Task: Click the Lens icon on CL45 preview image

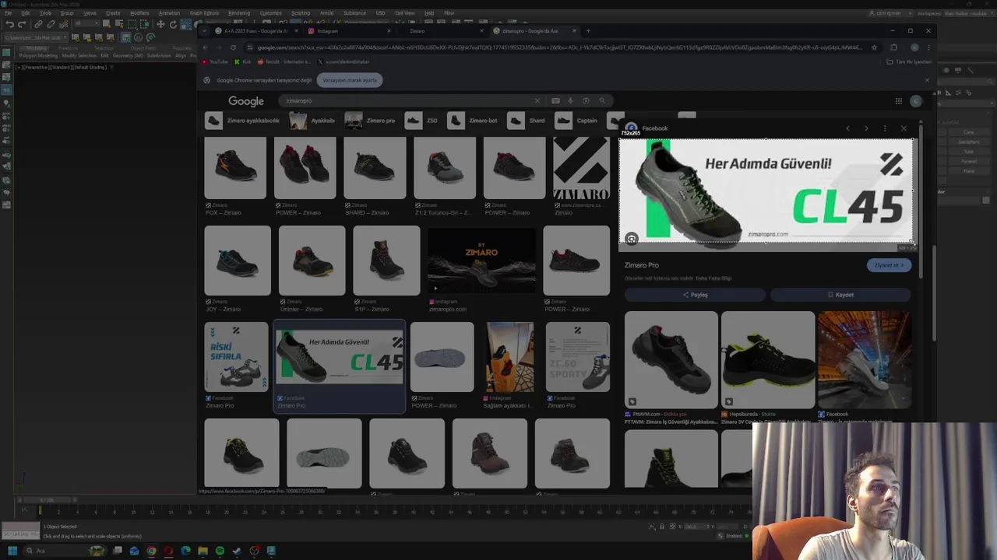Action: [632, 239]
